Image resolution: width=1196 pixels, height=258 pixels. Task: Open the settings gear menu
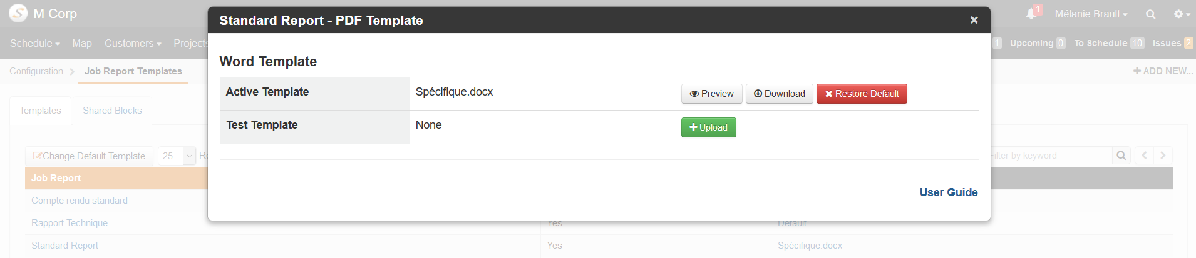tap(1182, 14)
